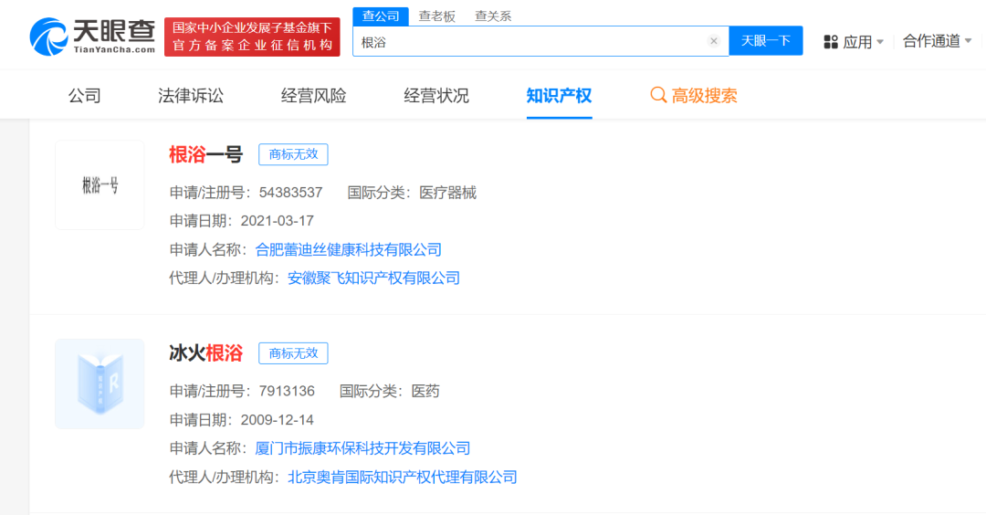
Task: Switch to the 法律诉讼 tab
Action: click(x=191, y=96)
